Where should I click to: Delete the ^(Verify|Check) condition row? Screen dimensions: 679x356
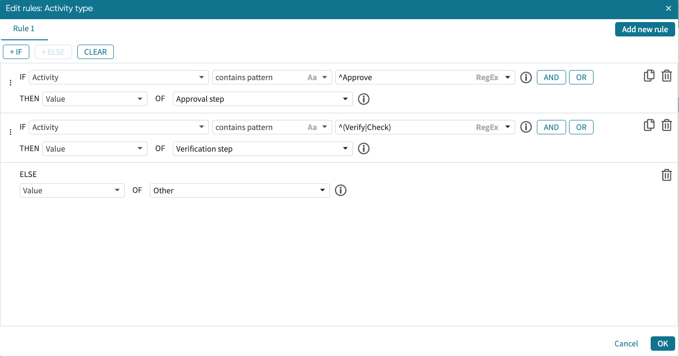667,125
